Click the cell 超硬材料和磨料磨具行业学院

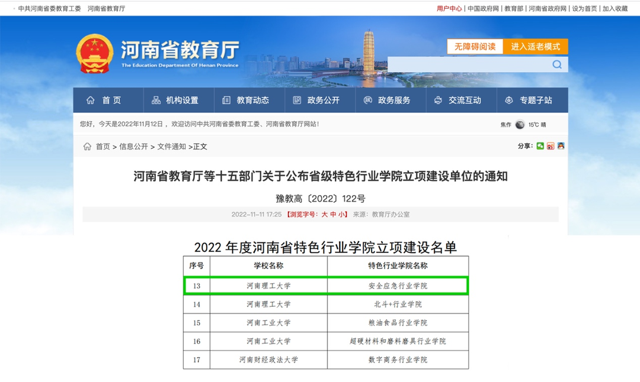[x=398, y=341]
